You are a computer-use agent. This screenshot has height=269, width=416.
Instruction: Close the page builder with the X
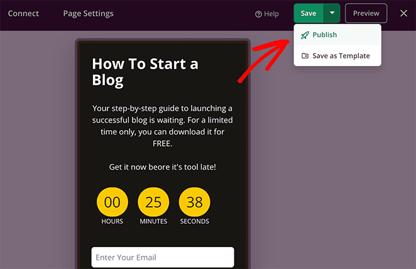point(403,13)
